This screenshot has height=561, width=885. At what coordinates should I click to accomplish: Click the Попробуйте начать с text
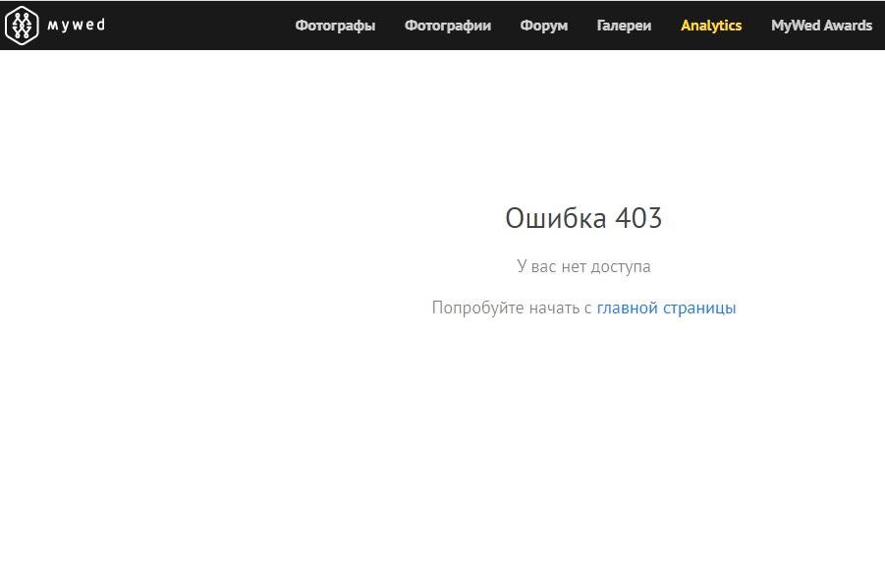512,309
